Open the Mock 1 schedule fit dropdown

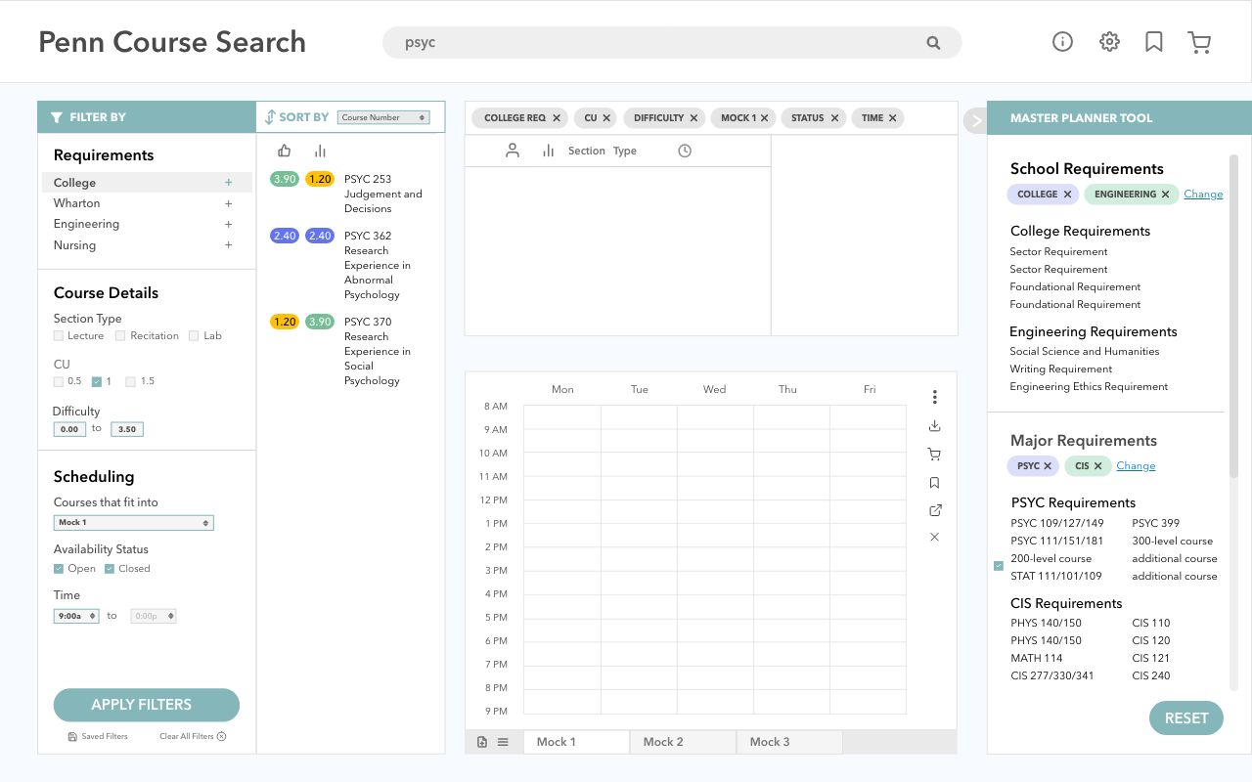coord(134,523)
